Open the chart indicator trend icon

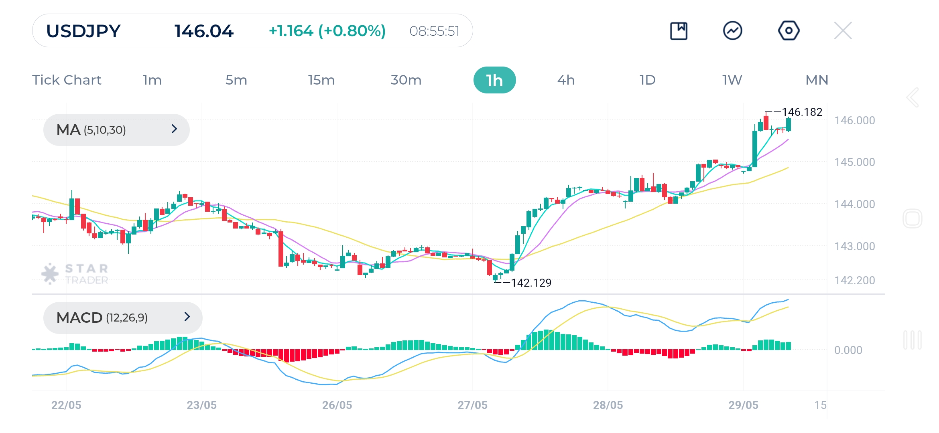coord(732,31)
